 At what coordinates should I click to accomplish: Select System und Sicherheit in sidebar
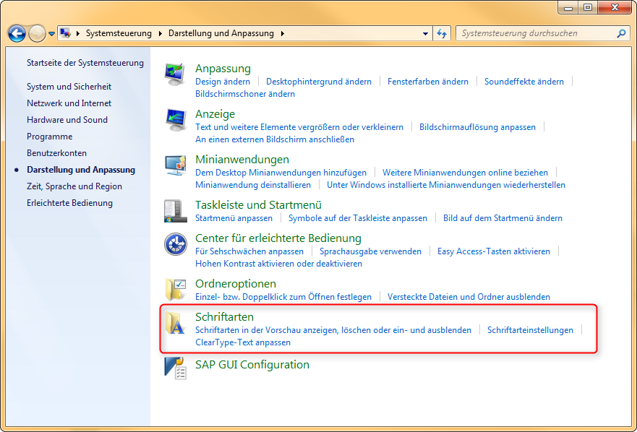(x=69, y=87)
